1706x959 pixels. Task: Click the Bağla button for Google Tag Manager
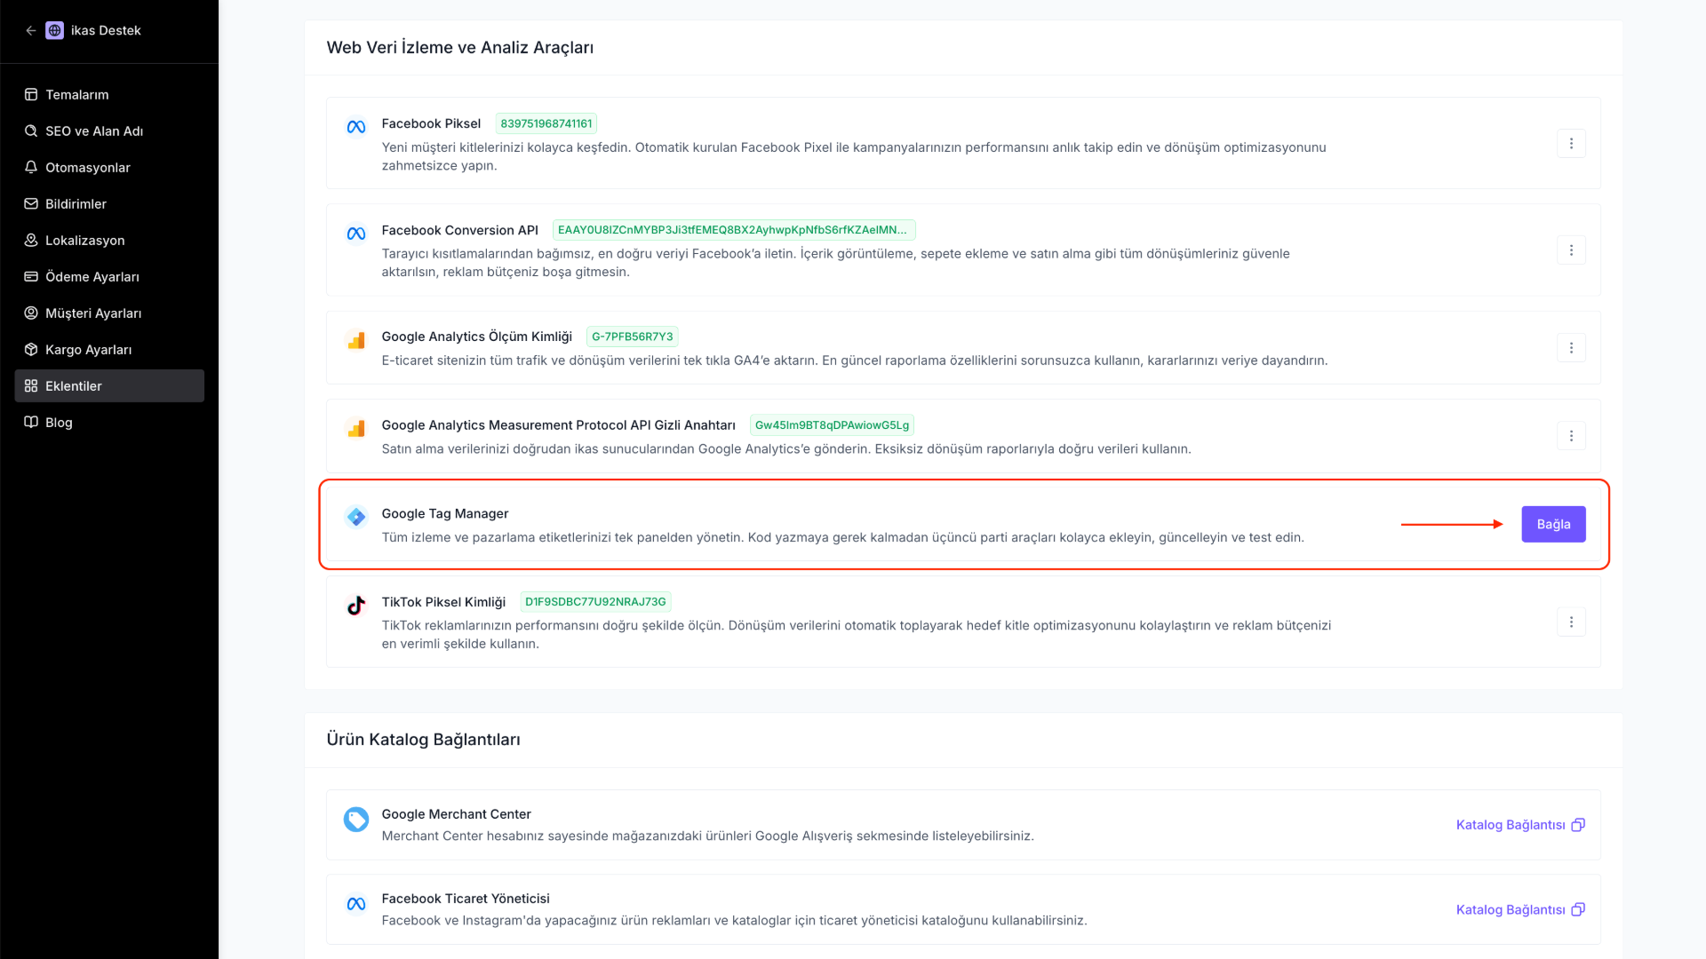coord(1553,525)
